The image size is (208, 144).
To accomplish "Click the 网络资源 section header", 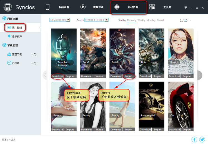I will click(12, 19).
